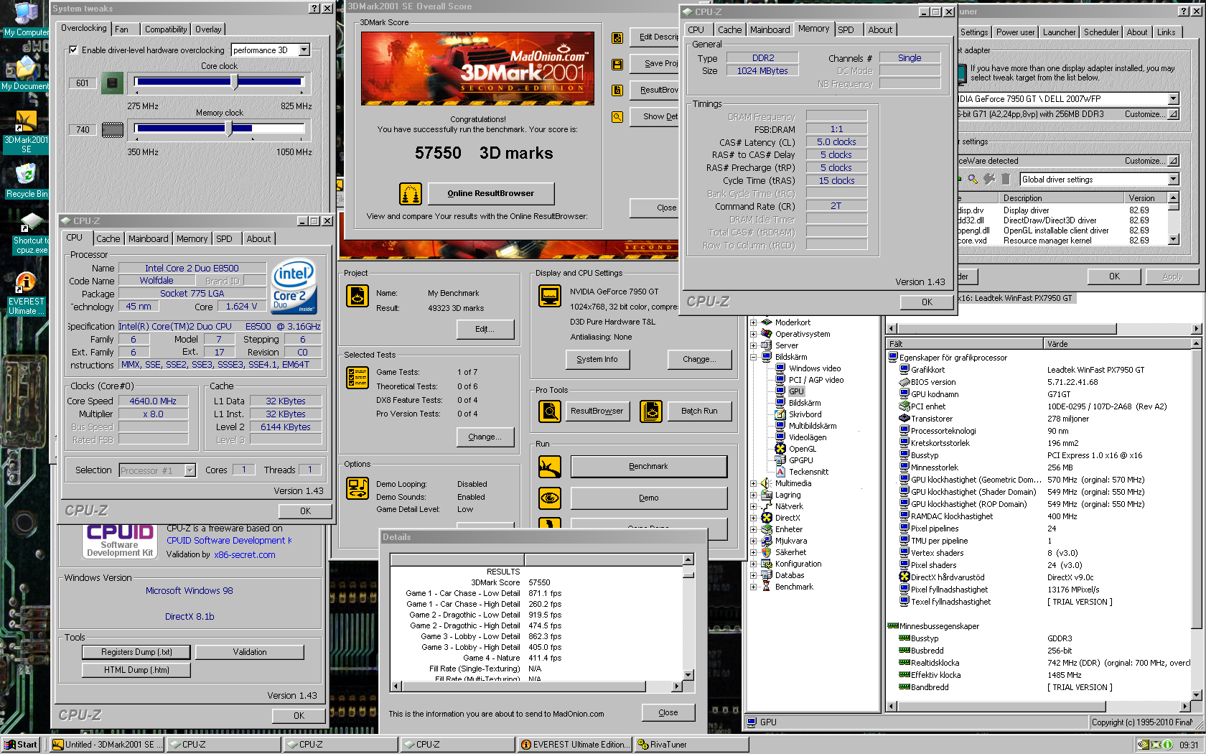Click the Options section icon in 3DMark

[x=357, y=488]
